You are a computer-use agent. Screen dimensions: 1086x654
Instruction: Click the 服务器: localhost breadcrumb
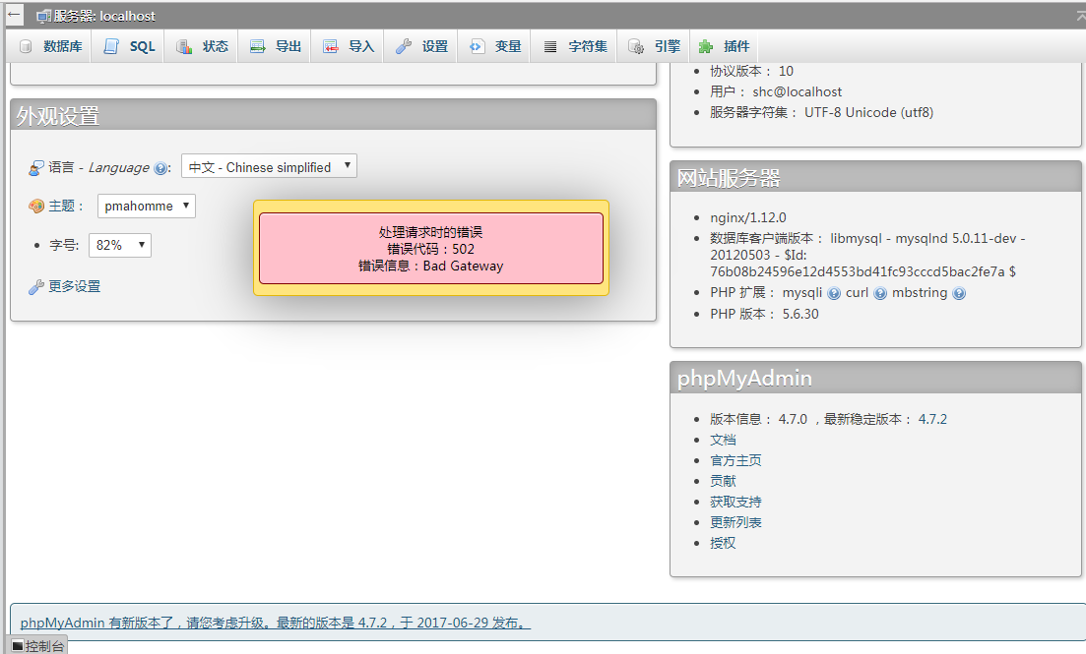[104, 16]
